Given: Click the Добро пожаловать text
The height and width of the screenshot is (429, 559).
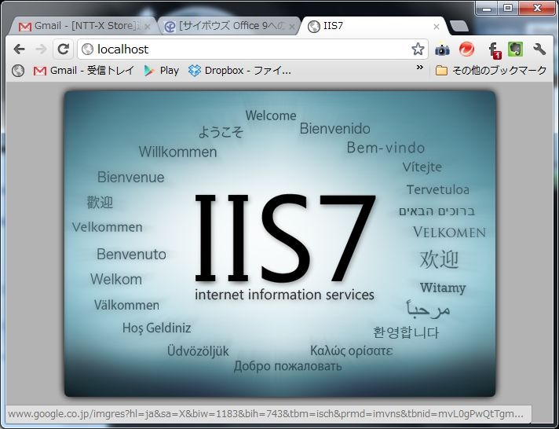Looking at the screenshot, I should click(x=287, y=366).
